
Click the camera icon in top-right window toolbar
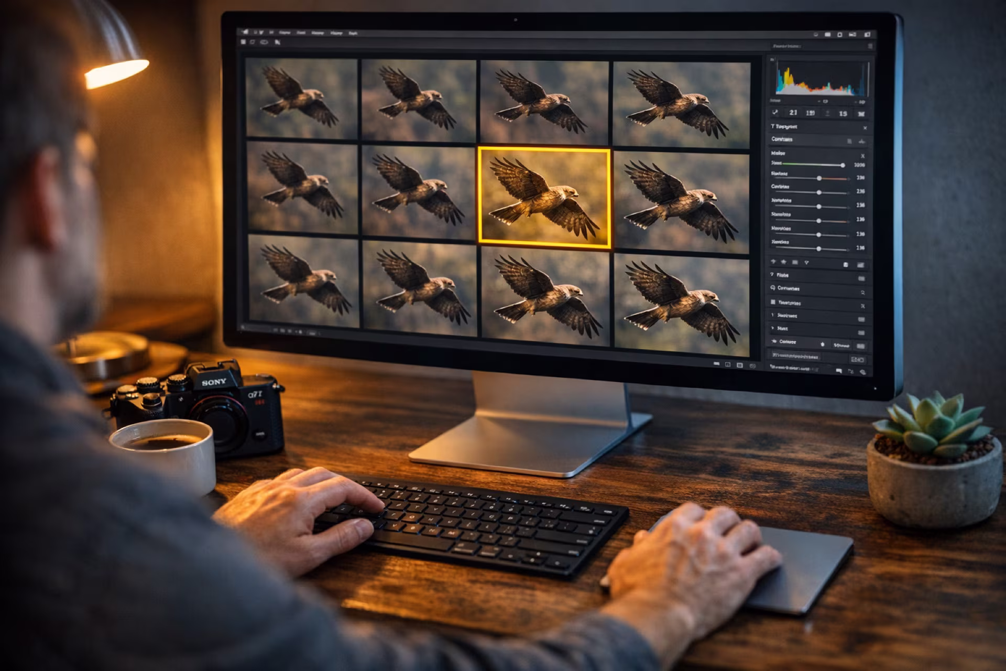(x=868, y=35)
